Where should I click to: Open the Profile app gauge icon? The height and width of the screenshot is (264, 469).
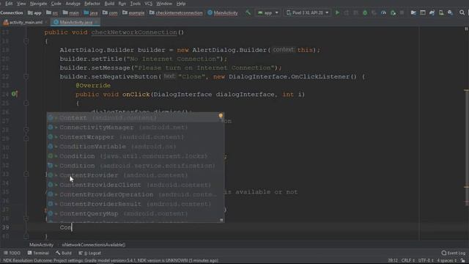click(383, 12)
